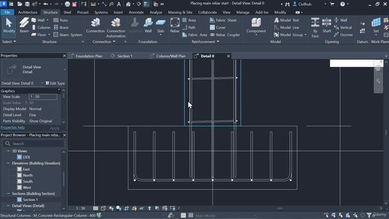Click Edit Type button
The width and height of the screenshot is (389, 219).
55,83
